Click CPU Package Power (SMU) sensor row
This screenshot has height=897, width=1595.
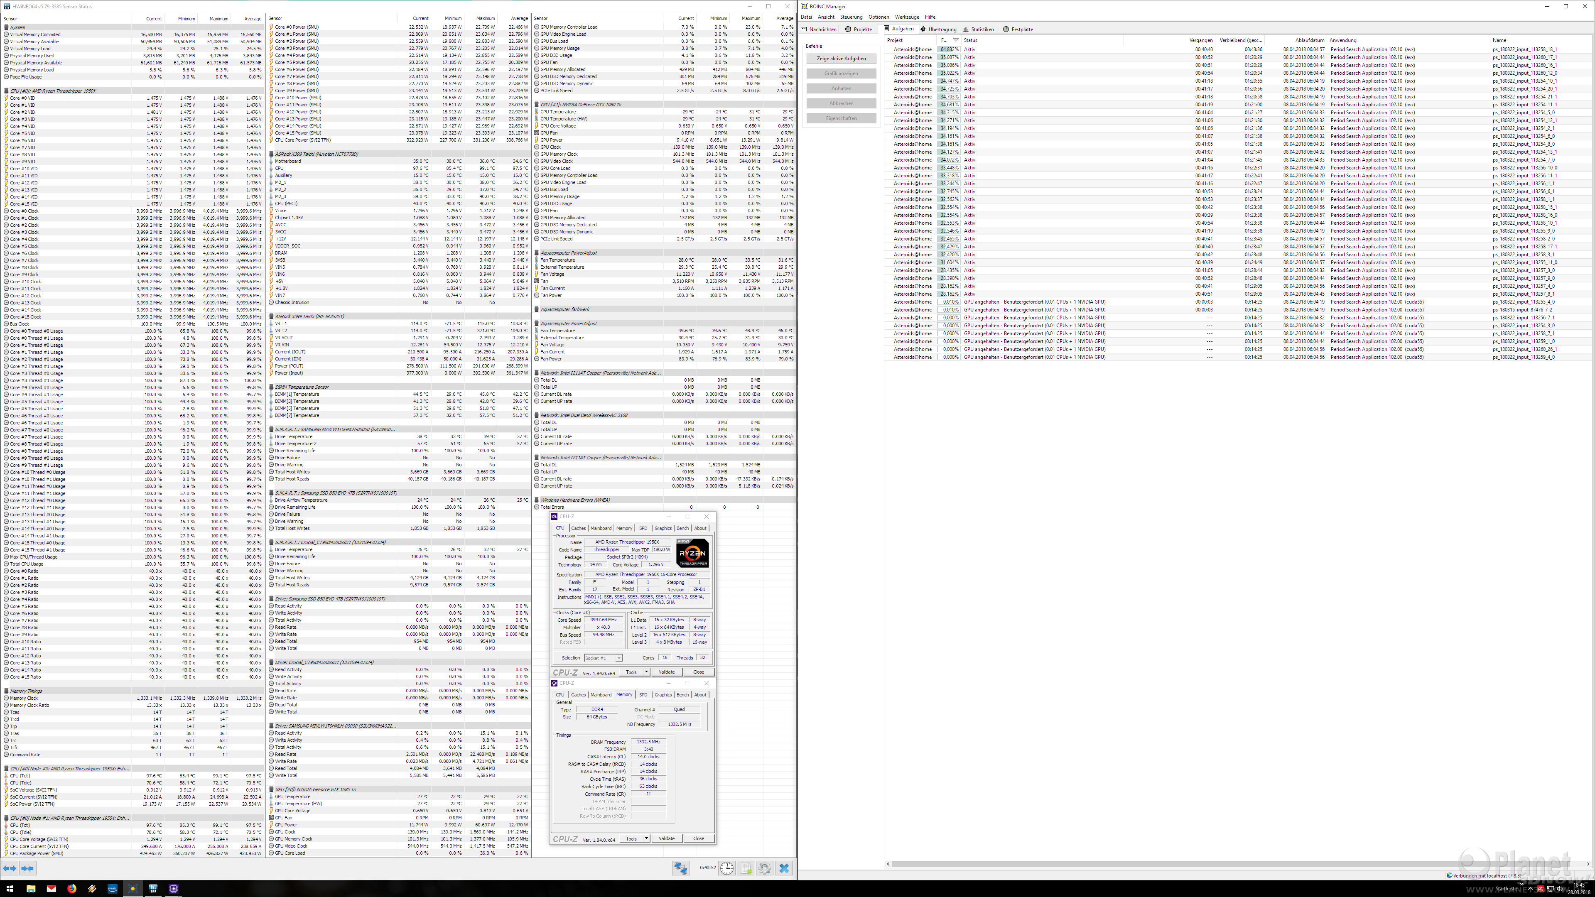point(133,853)
